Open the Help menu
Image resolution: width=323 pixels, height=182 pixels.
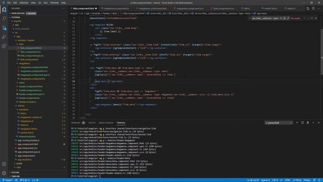[x=63, y=3]
